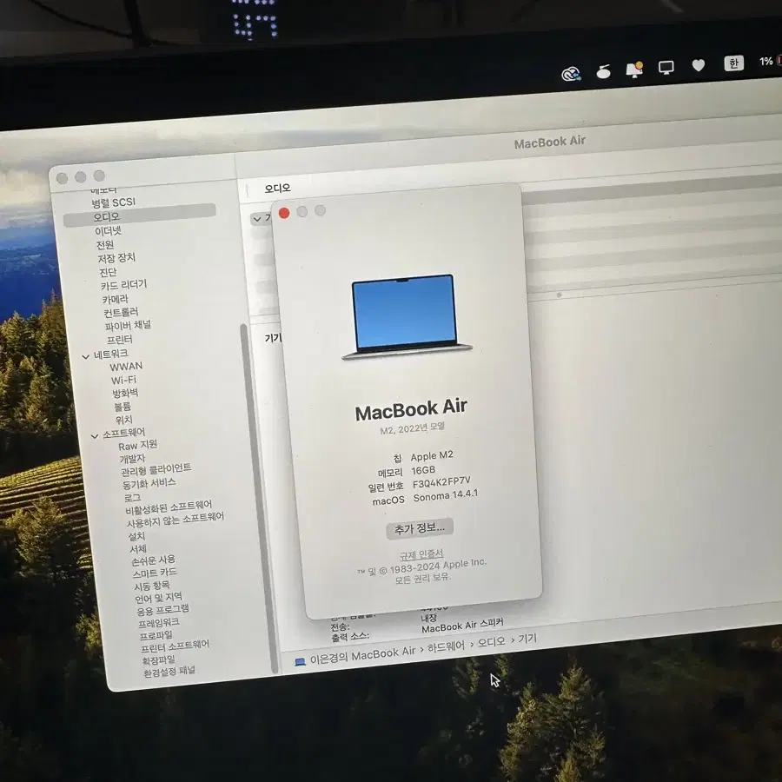782x782 pixels.
Task: Select 환경설정 패널 in the sidebar
Action: pyautogui.click(x=169, y=673)
